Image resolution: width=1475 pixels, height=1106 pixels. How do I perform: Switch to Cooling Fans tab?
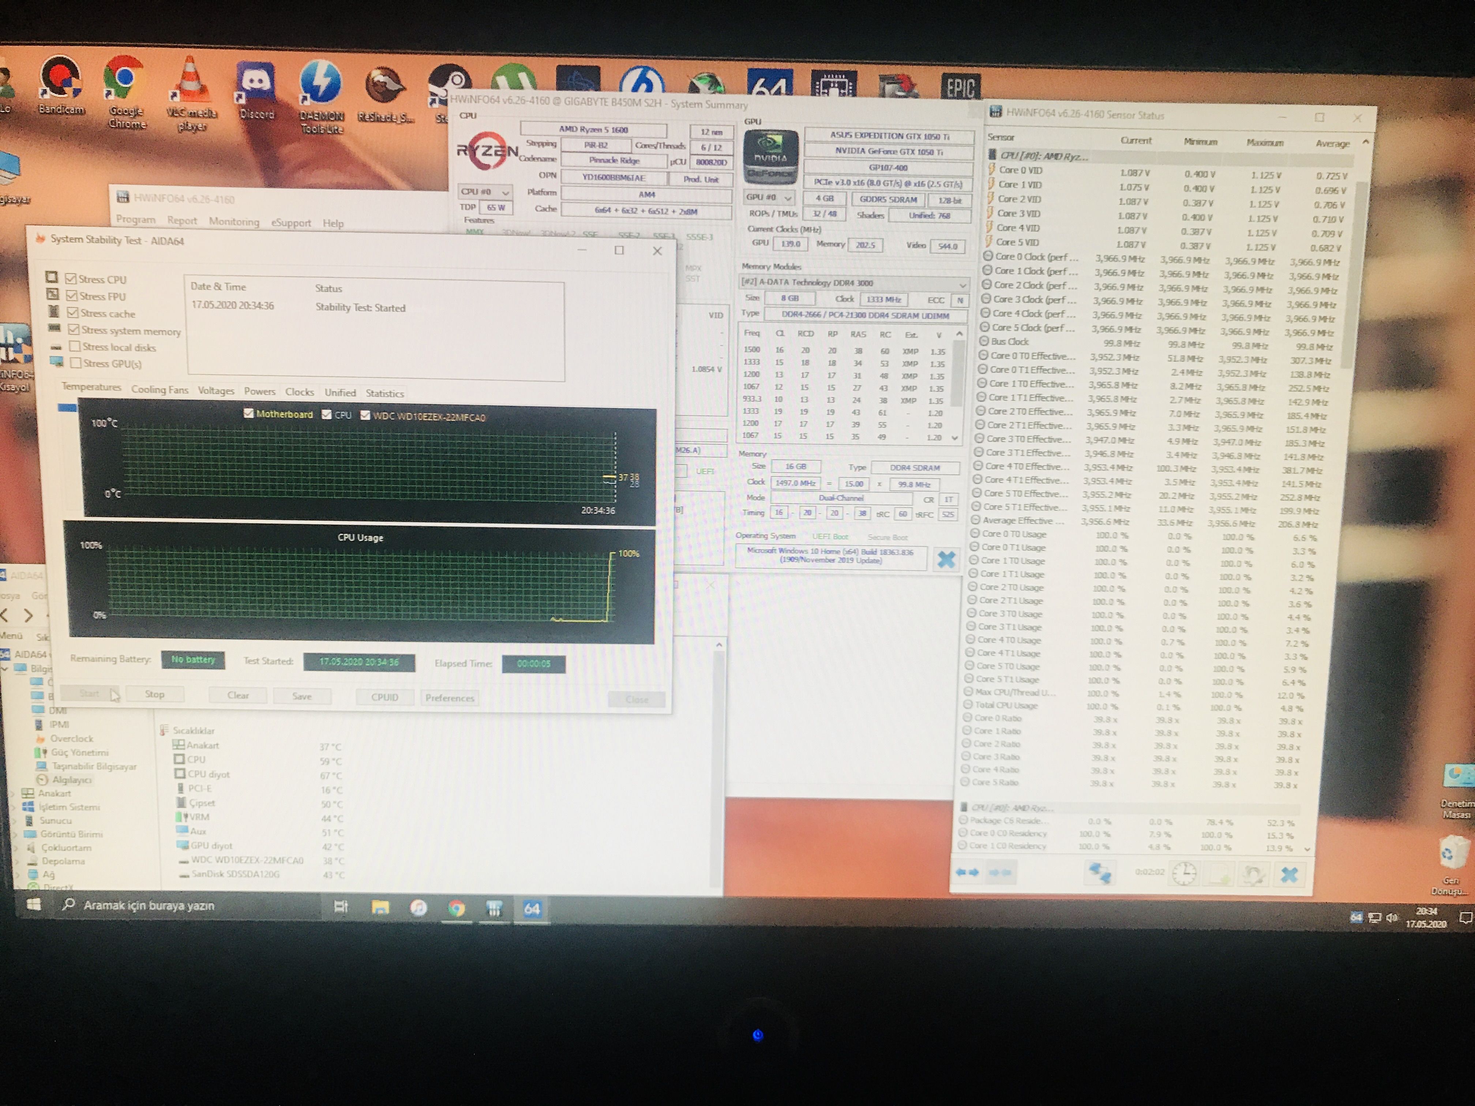click(x=159, y=390)
